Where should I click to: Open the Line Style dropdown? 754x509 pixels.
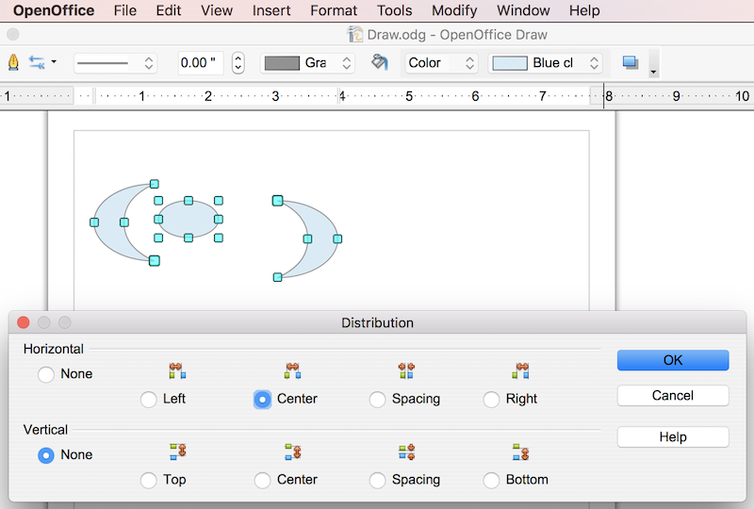click(115, 63)
